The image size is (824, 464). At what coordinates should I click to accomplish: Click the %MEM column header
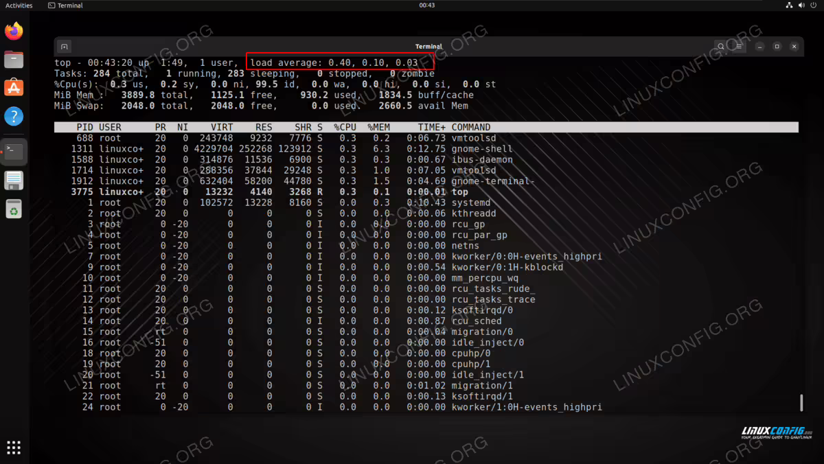(x=378, y=127)
